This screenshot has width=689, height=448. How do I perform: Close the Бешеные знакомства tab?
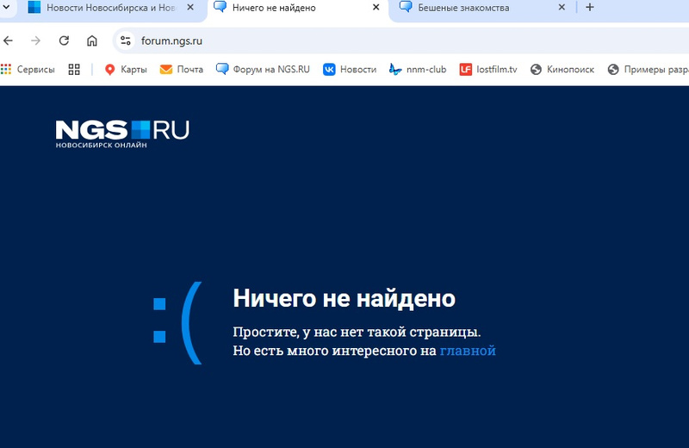(x=562, y=7)
